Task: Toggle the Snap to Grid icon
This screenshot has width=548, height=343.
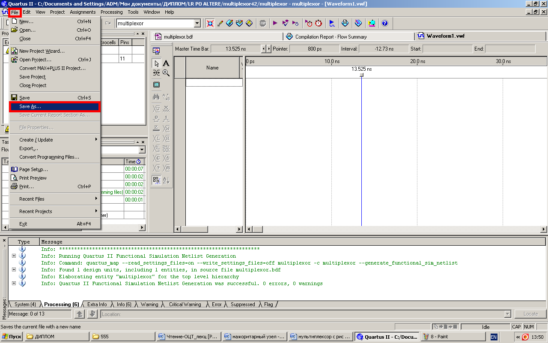Action: pos(156,180)
